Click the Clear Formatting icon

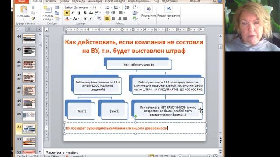click(x=99, y=18)
